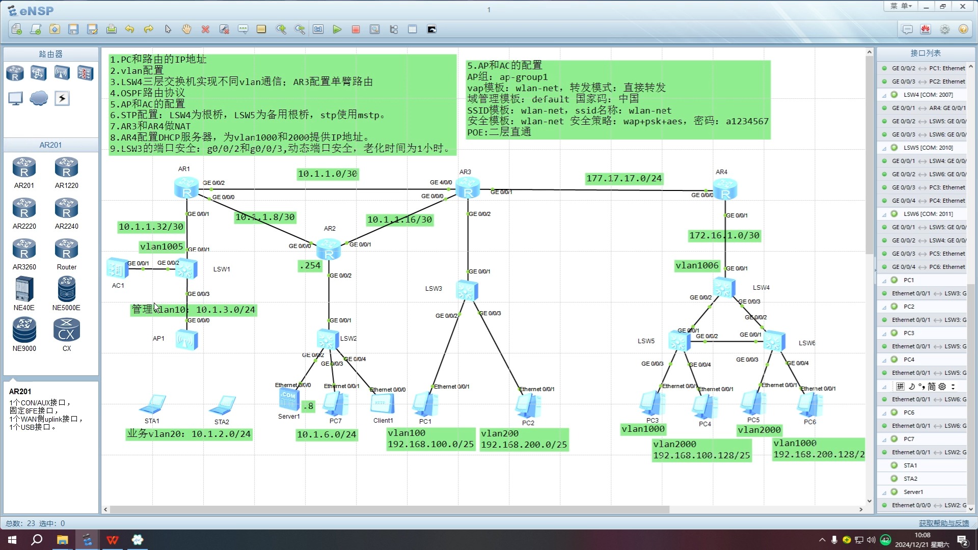Pick the NE40E router model

(24, 294)
